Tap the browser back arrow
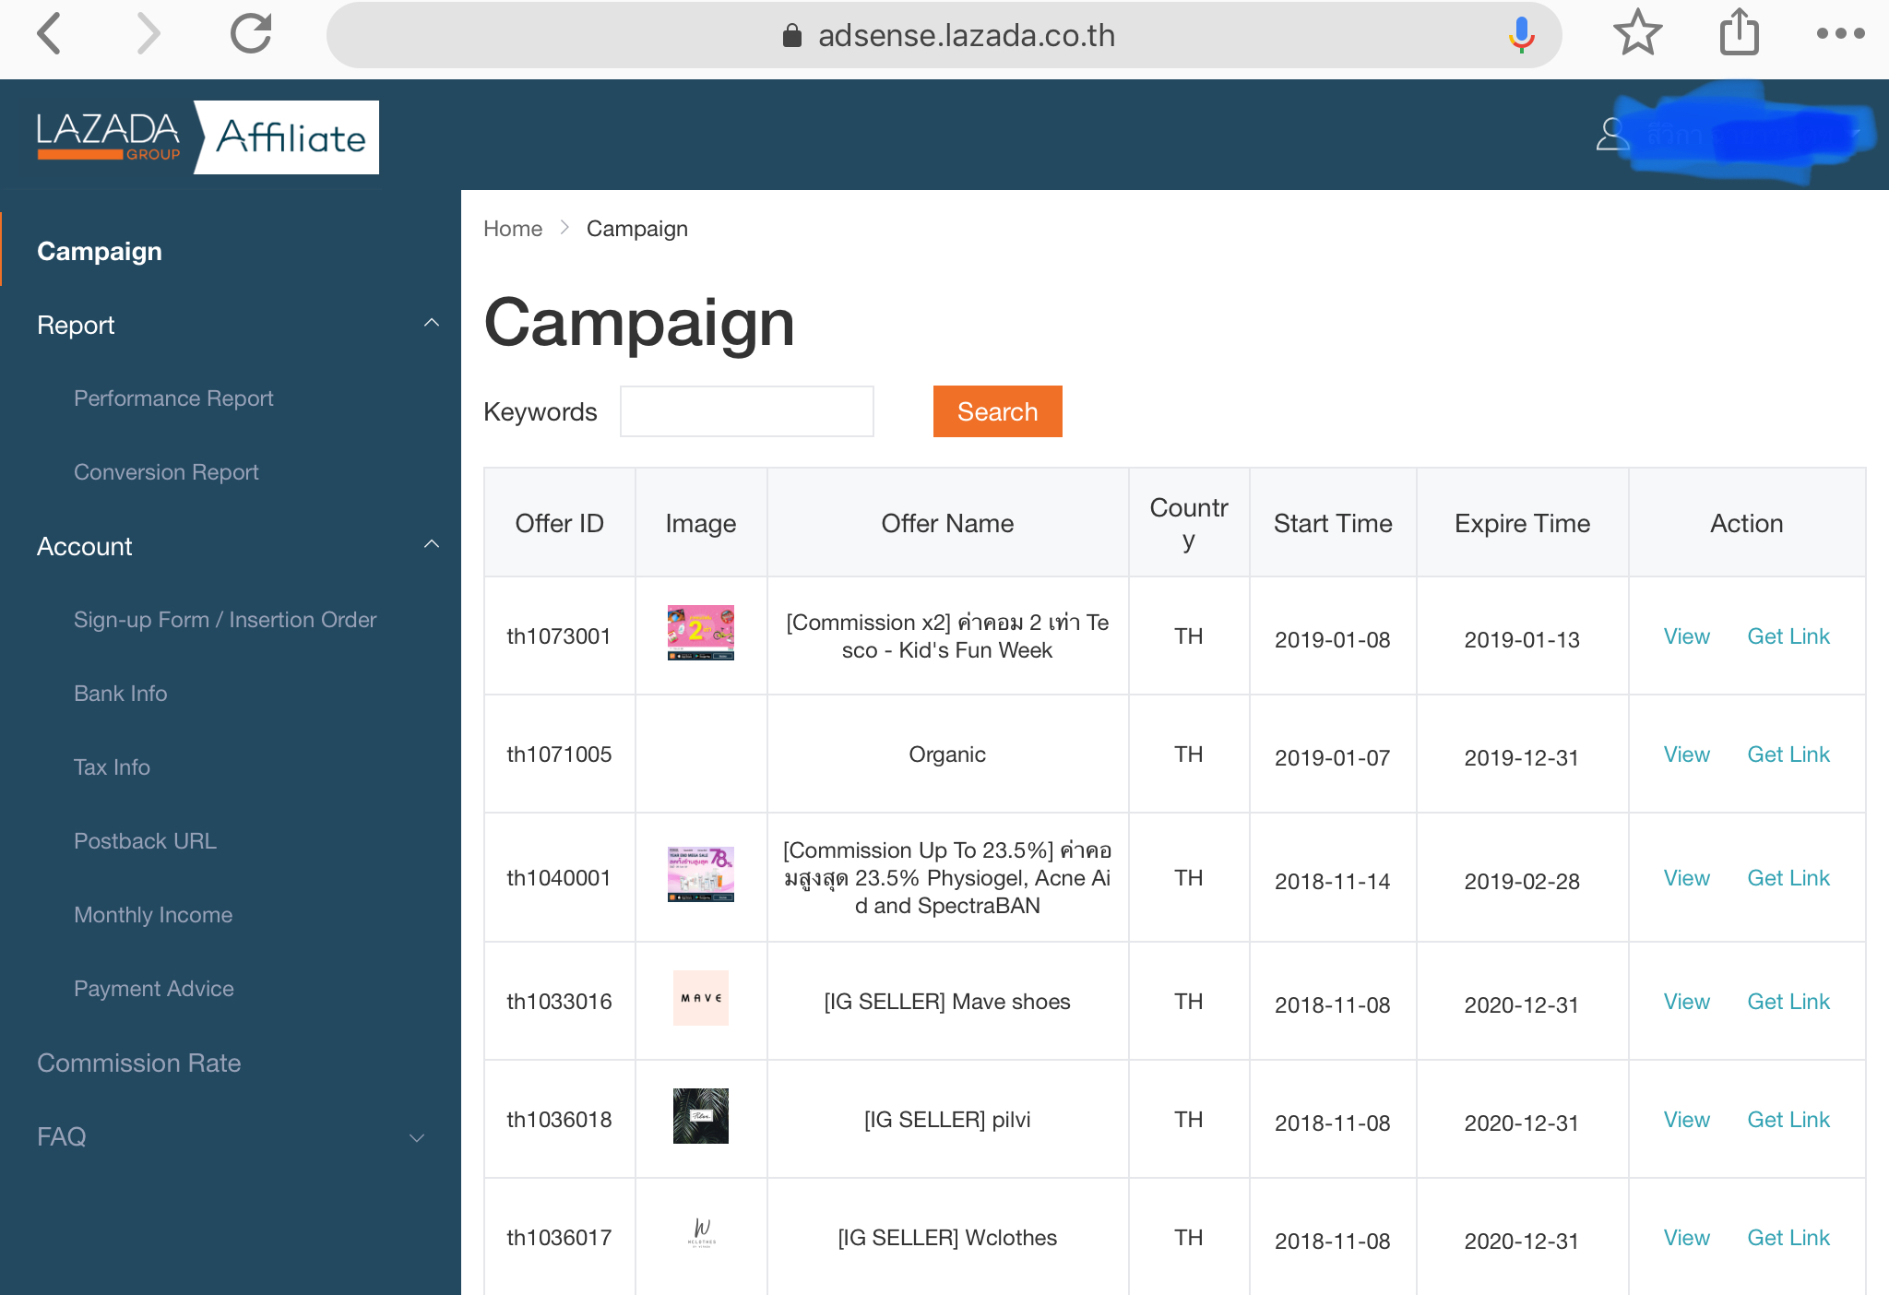 tap(50, 35)
